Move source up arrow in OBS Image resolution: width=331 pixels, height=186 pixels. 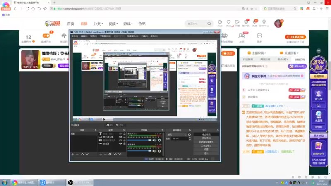(x=115, y=154)
